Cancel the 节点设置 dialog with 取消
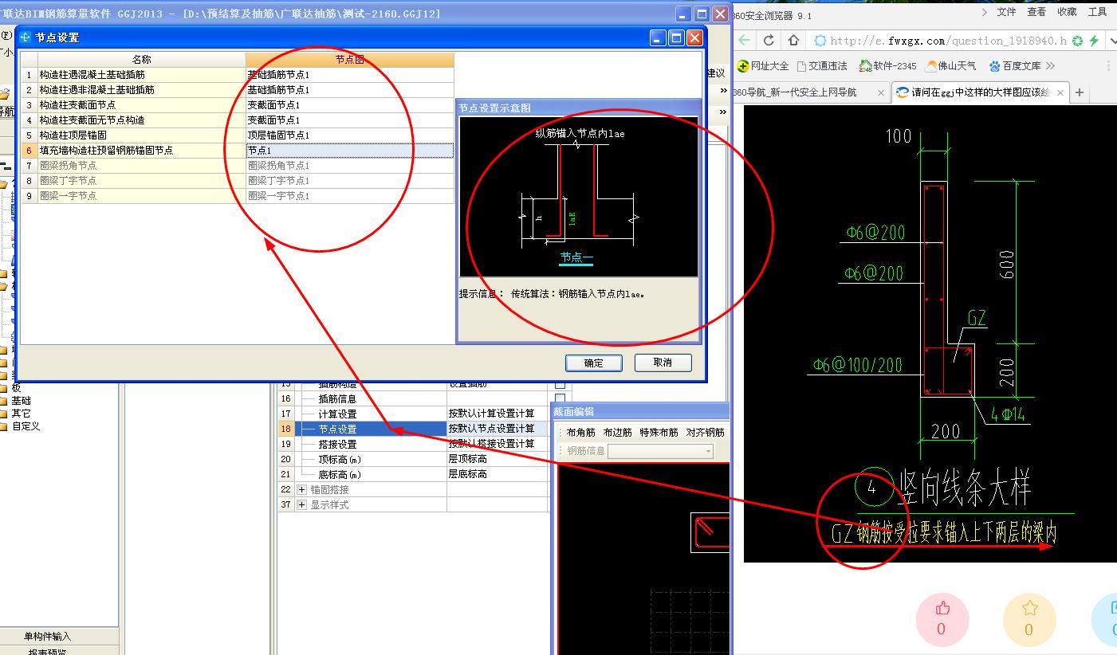The width and height of the screenshot is (1117, 655). click(x=663, y=363)
